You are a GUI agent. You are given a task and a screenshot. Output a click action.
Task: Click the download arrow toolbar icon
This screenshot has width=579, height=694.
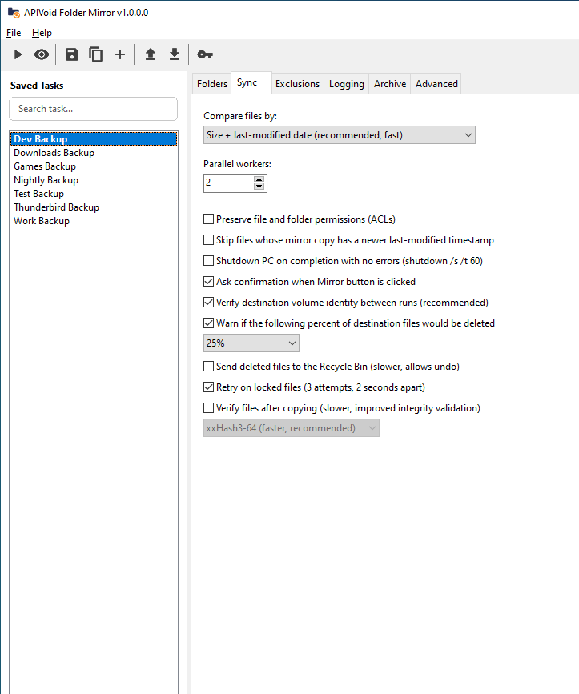point(175,54)
